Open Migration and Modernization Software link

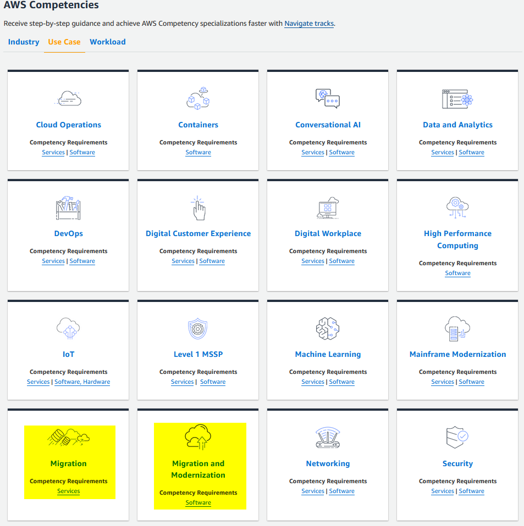[198, 502]
